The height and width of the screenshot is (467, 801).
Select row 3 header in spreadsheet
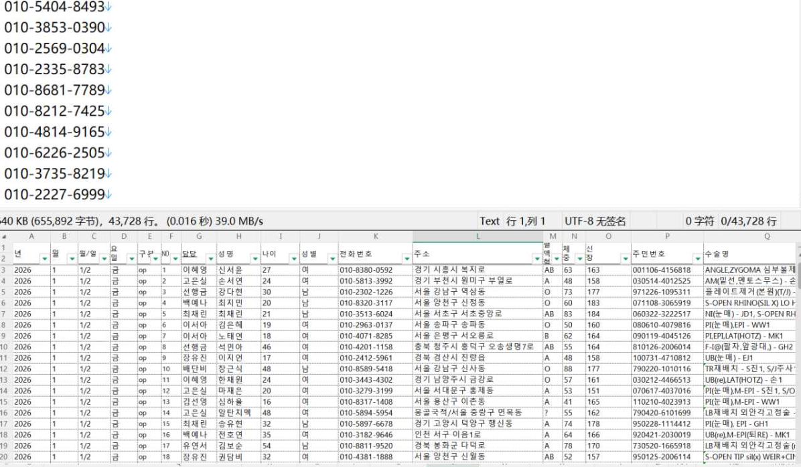tap(4, 270)
